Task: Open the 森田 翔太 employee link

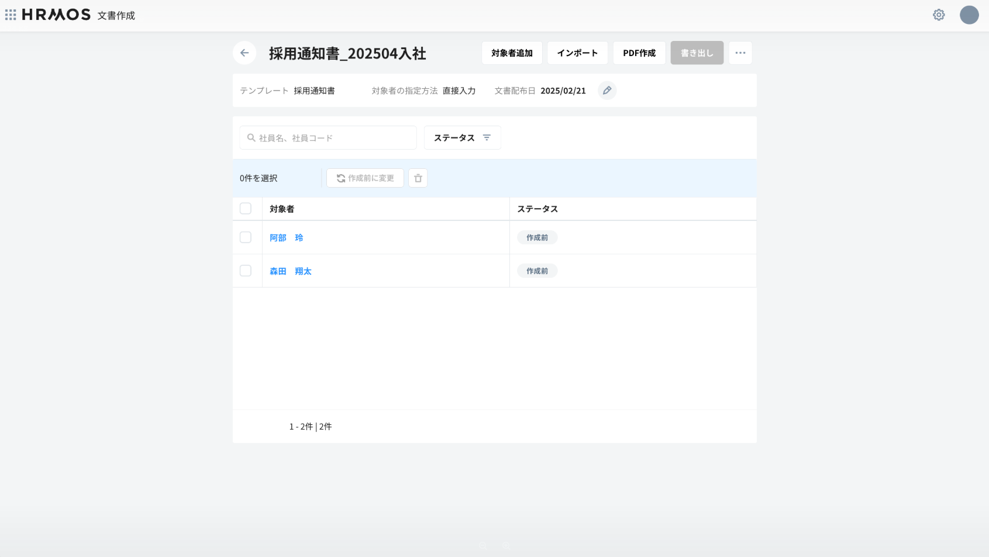Action: pos(290,271)
